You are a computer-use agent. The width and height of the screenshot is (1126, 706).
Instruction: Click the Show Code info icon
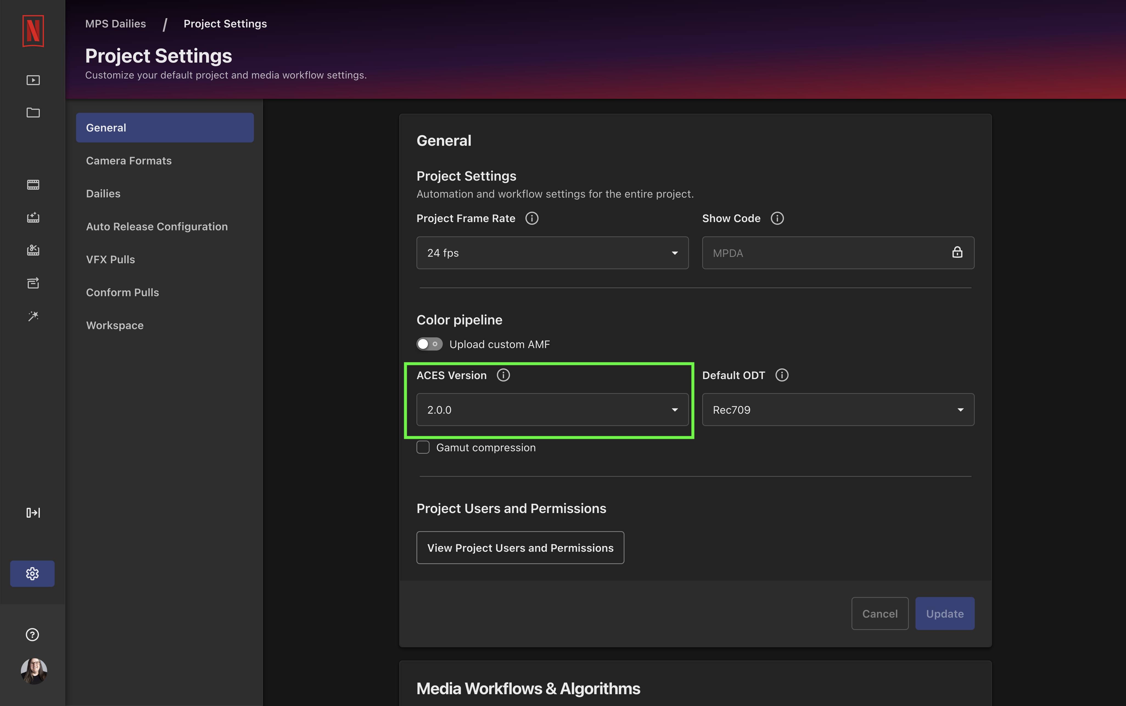click(777, 218)
